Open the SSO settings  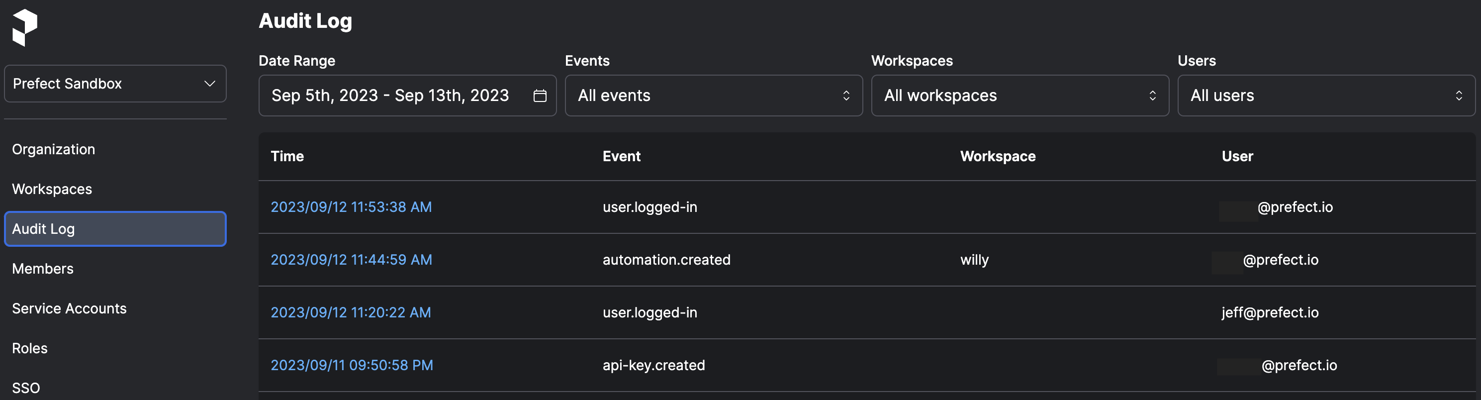click(26, 388)
